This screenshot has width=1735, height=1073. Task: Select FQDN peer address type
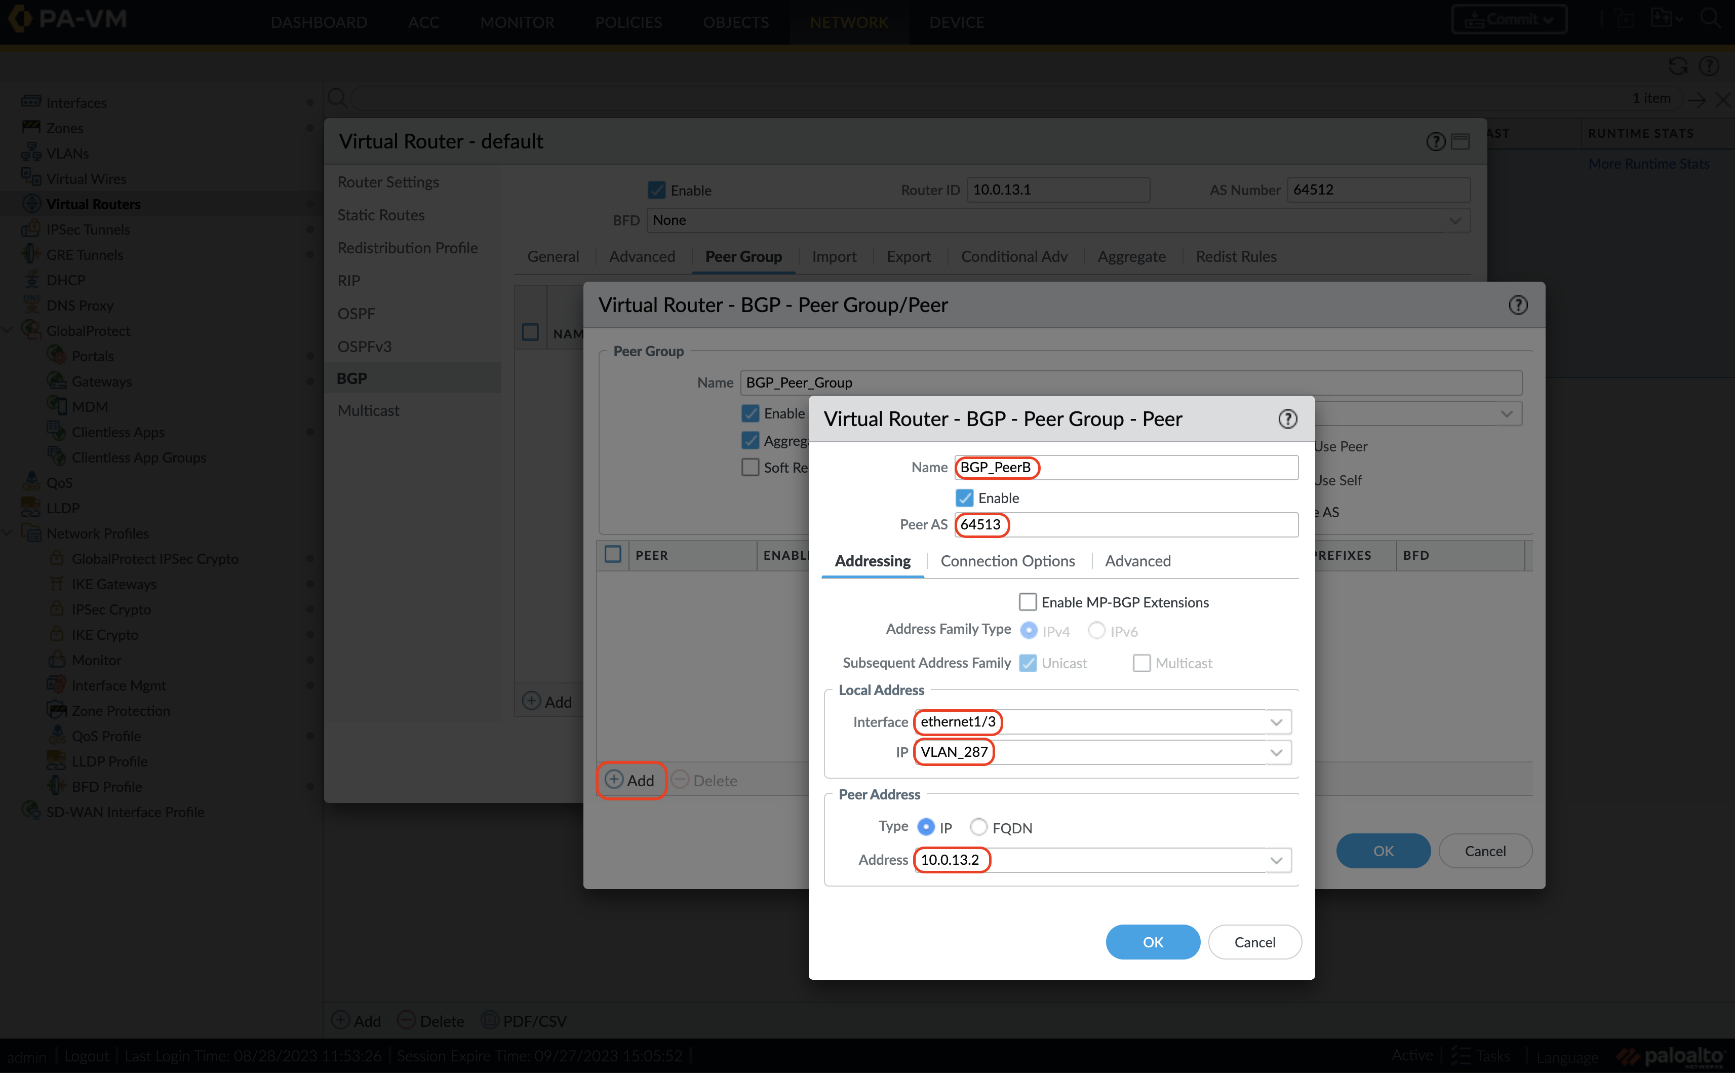[x=979, y=827]
